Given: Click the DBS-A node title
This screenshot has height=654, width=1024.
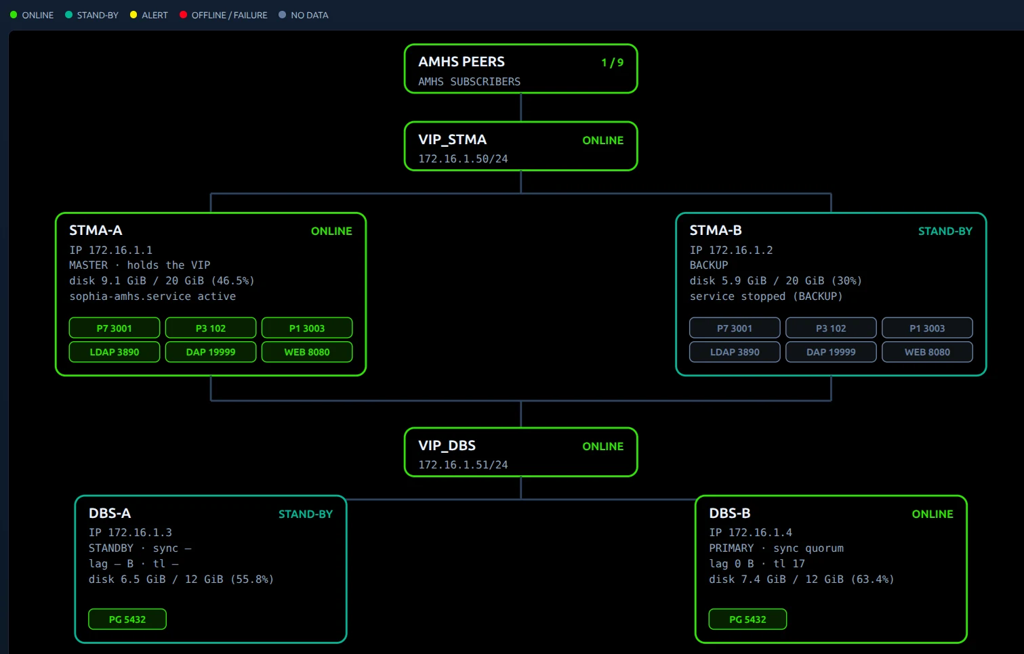Looking at the screenshot, I should click(x=110, y=513).
